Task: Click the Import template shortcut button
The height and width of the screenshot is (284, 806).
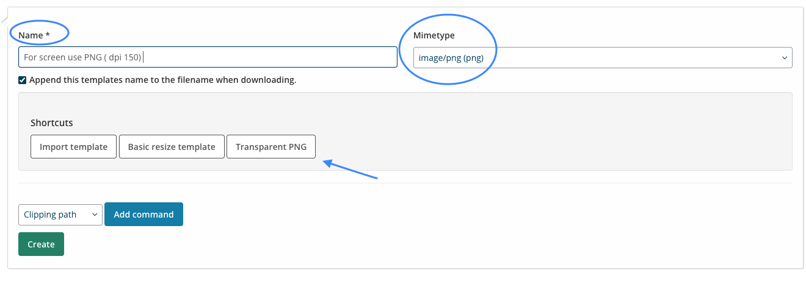Action: click(x=73, y=147)
